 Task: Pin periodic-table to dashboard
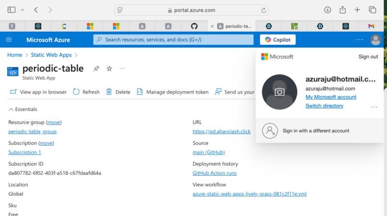coord(97,68)
